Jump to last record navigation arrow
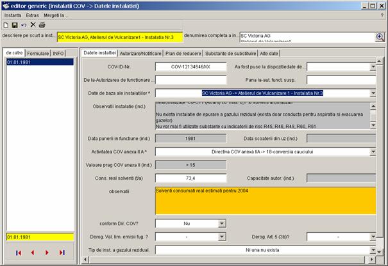 click(62, 253)
